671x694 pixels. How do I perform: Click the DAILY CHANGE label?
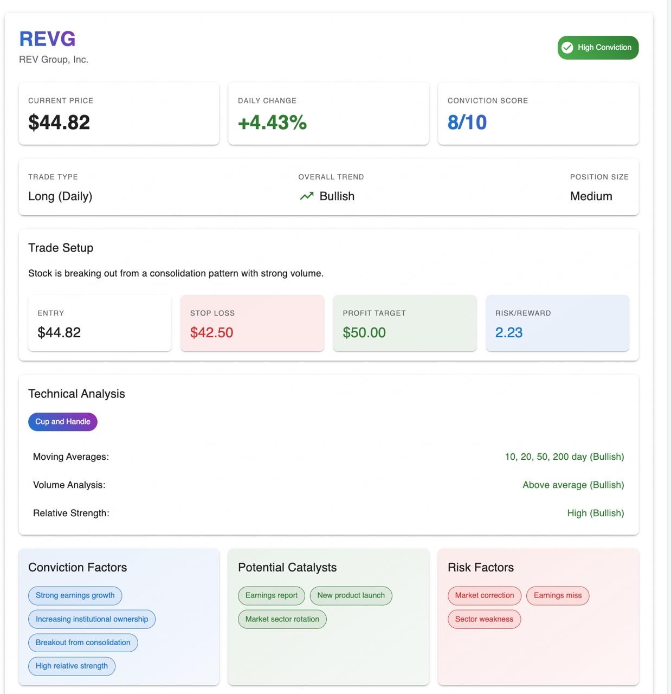pyautogui.click(x=267, y=101)
